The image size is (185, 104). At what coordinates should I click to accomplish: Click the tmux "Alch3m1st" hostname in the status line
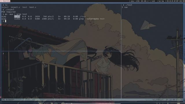158,100
